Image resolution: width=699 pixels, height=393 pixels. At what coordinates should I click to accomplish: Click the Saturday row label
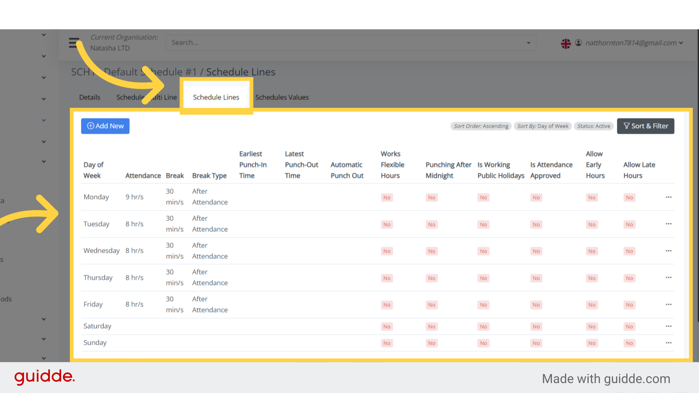[x=97, y=326]
